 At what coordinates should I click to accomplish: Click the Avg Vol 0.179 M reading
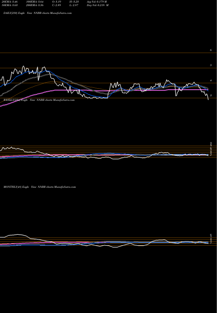pyautogui.click(x=97, y=2)
